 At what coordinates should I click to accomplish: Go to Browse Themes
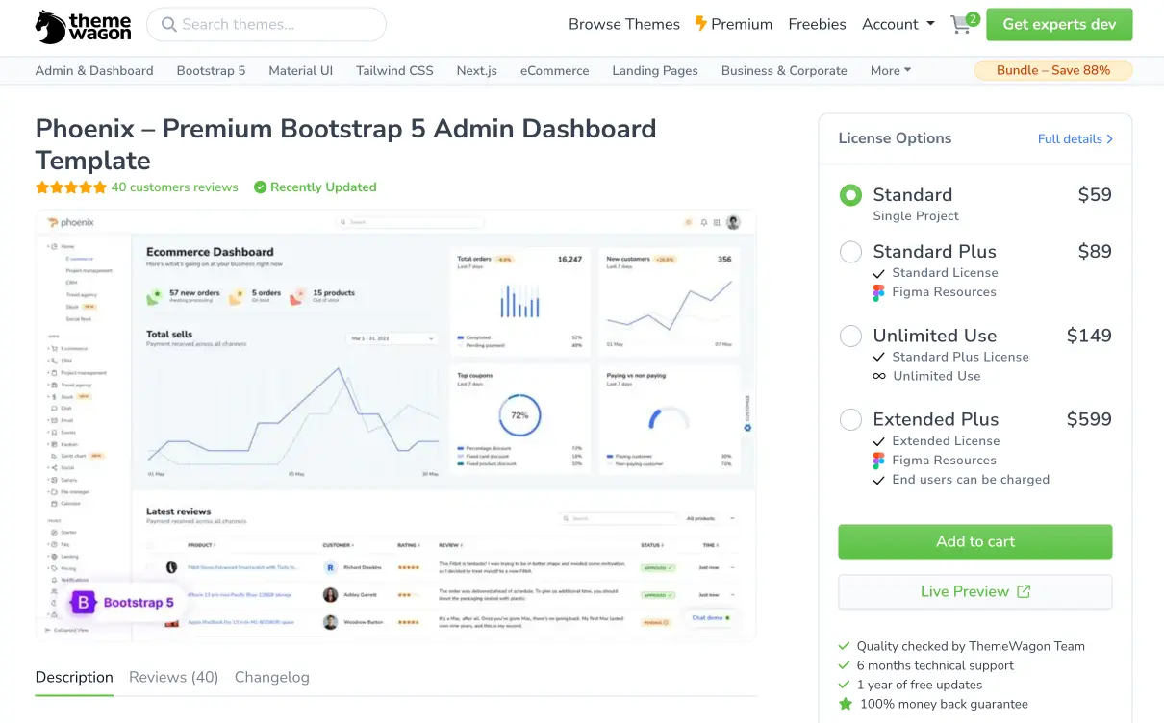point(624,25)
